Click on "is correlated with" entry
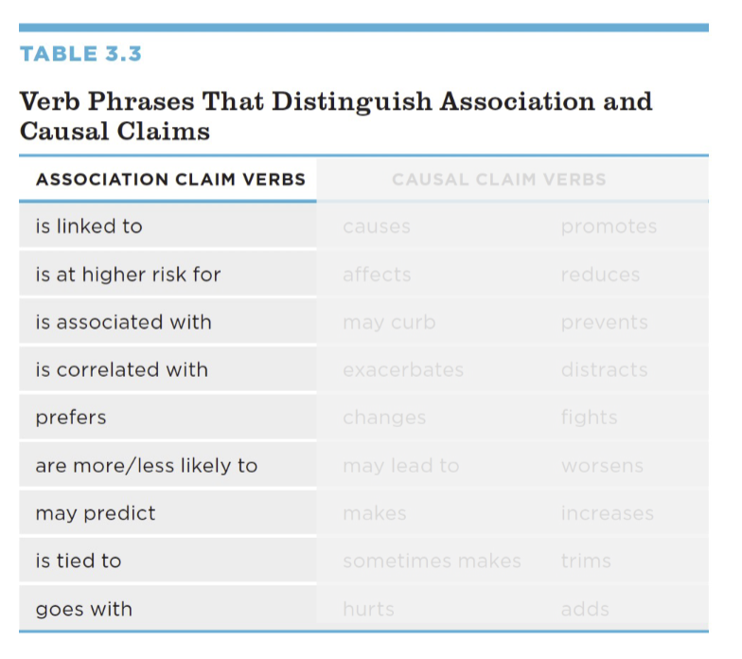The height and width of the screenshot is (659, 742). coord(121,369)
